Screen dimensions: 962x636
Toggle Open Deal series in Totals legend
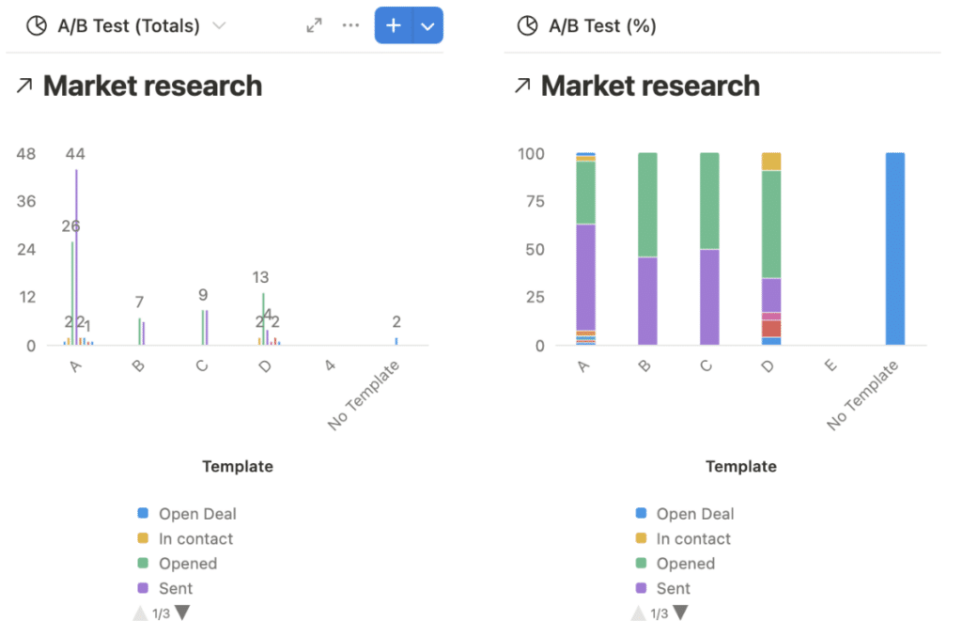[x=187, y=514]
